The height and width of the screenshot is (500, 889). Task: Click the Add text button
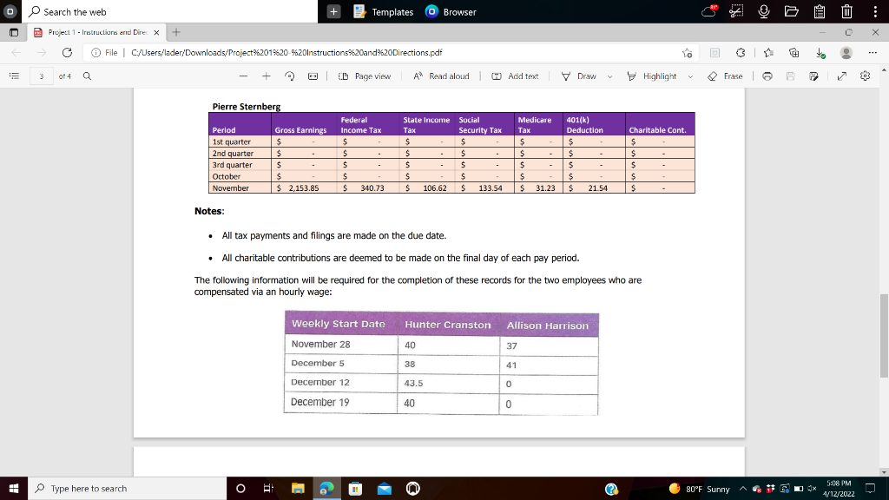[515, 76]
